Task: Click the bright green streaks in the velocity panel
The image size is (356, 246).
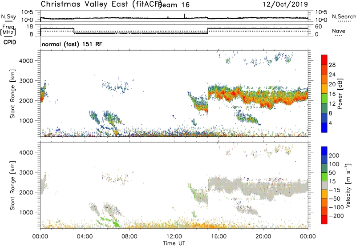Action: click(108, 222)
